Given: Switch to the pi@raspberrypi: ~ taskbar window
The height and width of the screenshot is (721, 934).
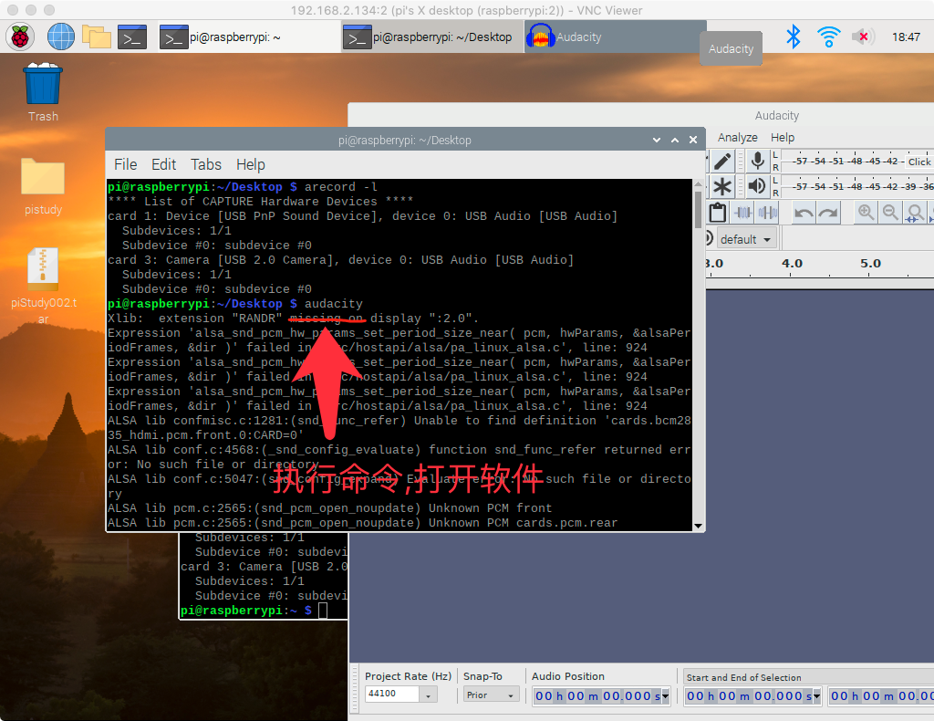Looking at the screenshot, I should (x=248, y=37).
